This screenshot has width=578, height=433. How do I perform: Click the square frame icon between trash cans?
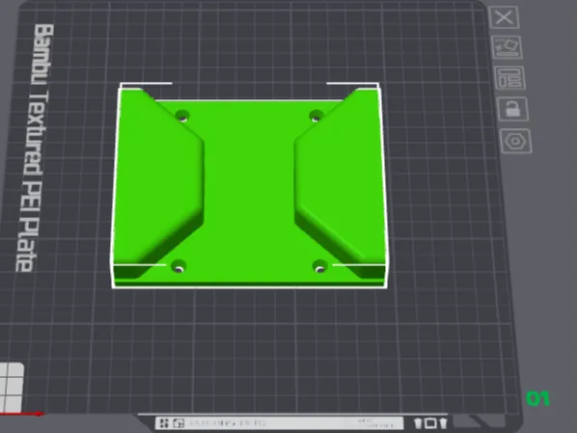point(430,423)
